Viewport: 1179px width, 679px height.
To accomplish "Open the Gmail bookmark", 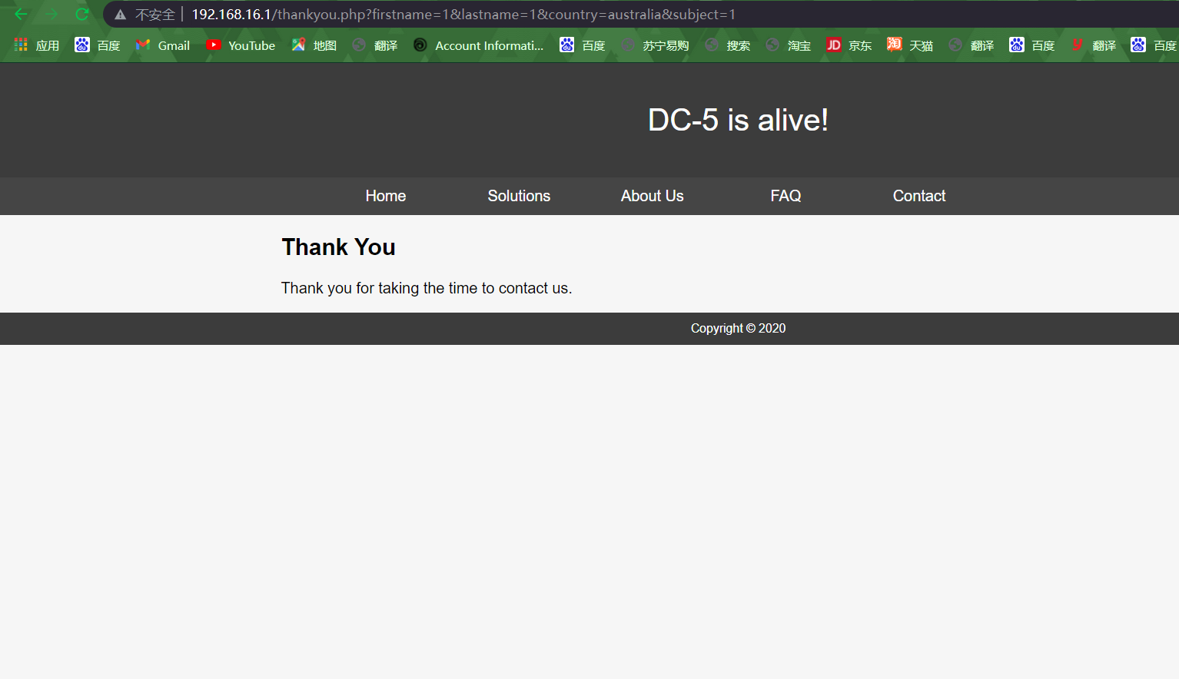I will coord(163,45).
